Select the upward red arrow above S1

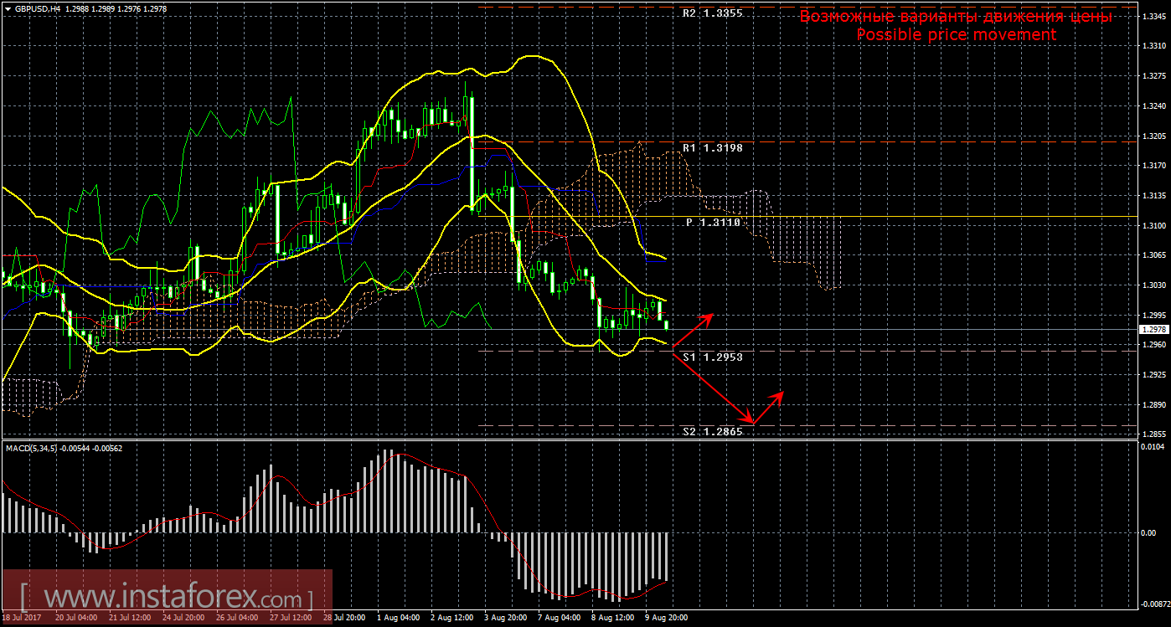693,330
